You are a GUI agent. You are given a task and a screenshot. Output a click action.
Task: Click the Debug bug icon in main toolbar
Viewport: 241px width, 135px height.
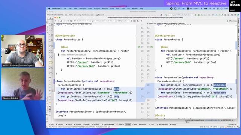[x=199, y=15]
